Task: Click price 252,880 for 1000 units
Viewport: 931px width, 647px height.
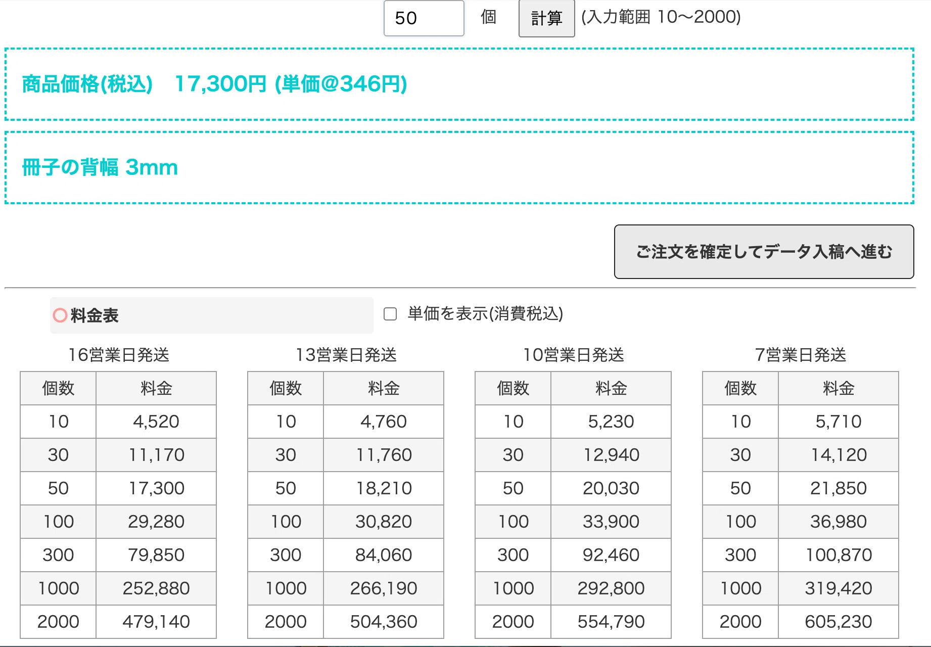Action: coord(156,588)
